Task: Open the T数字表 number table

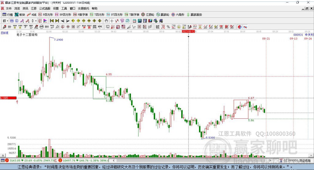Action: click(x=132, y=15)
